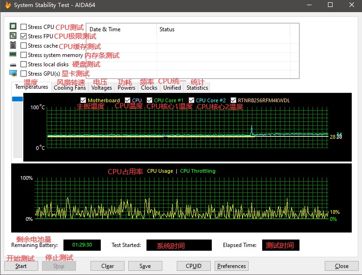Click the CPU Throttling graph label
Screen dimensions: 362x275
[x=198, y=171]
